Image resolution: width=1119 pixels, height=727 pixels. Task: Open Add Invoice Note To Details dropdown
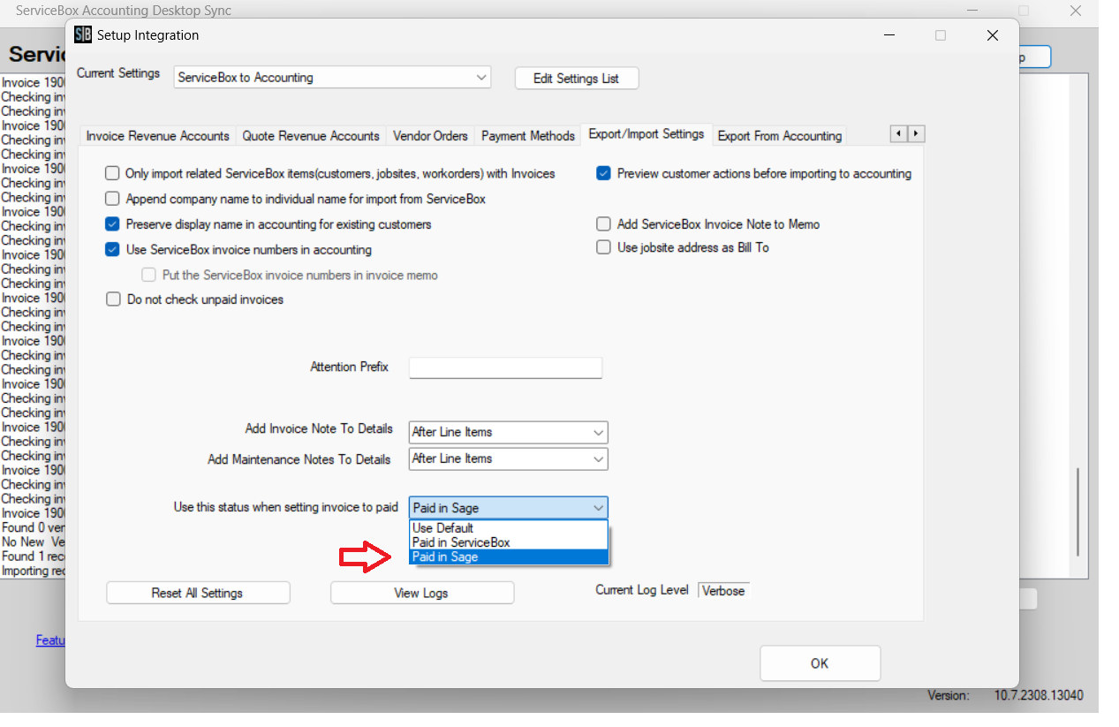coord(508,433)
